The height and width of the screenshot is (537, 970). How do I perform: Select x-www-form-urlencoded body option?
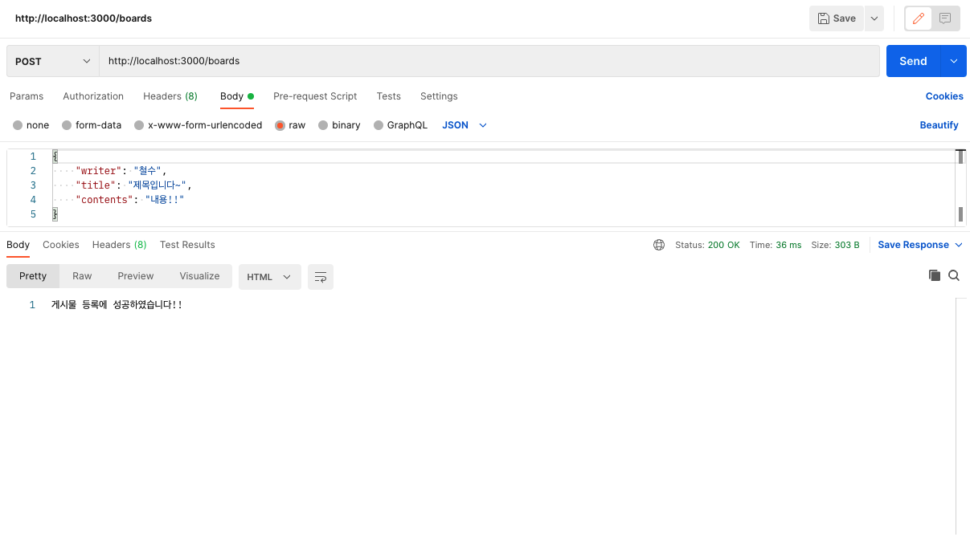pos(199,125)
